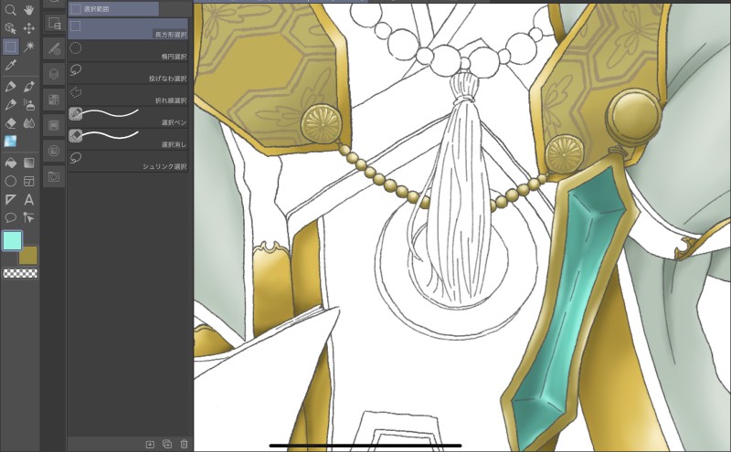This screenshot has height=452, width=731.
Task: Select the Hand move-view tool
Action: (x=29, y=10)
